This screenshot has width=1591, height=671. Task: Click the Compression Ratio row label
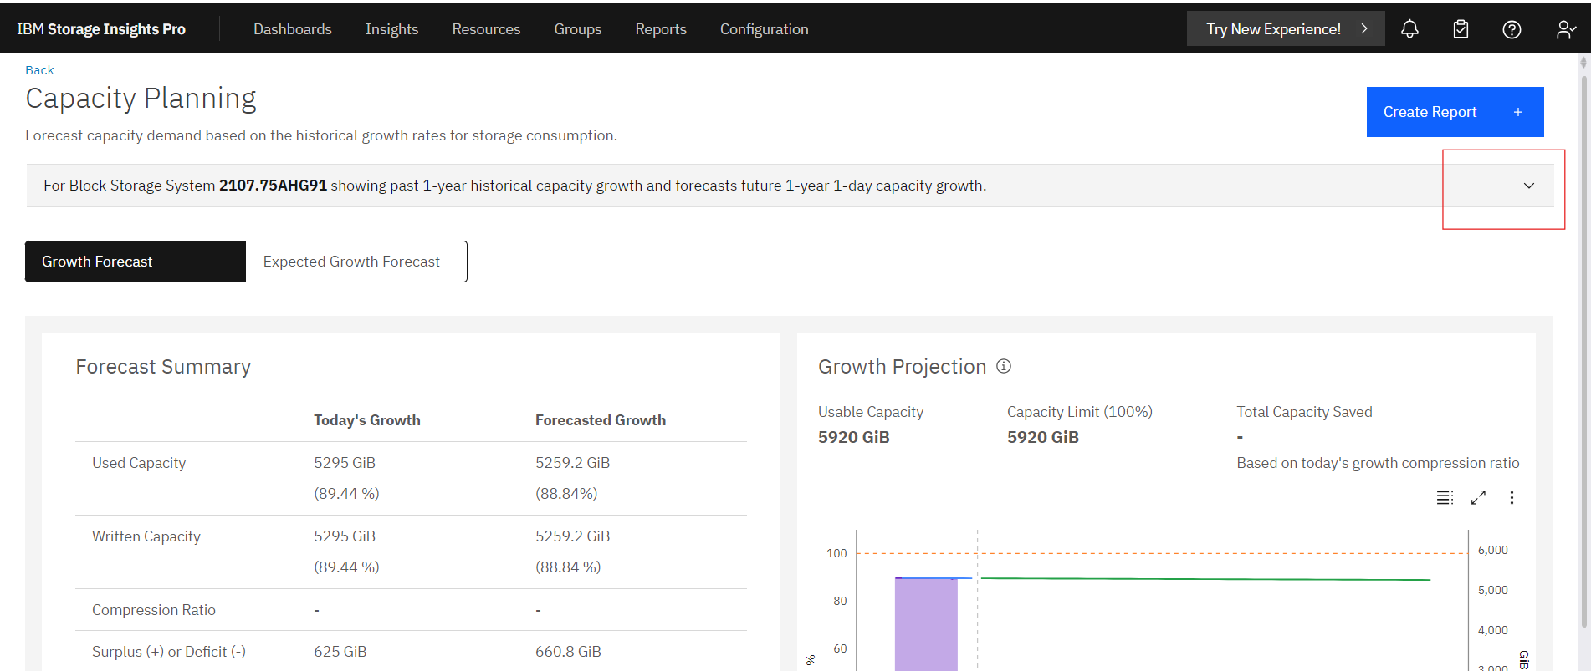pyautogui.click(x=154, y=610)
